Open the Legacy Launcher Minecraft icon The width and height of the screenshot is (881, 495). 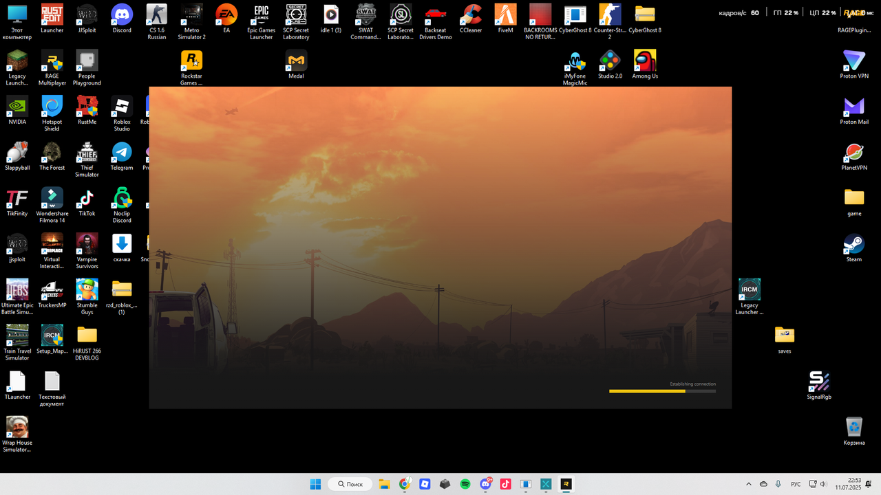17,68
